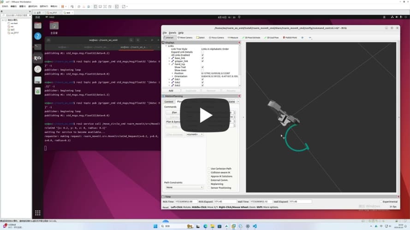This screenshot has width=410, height=230.
Task: Click the terminal window search icon
Action: coord(131,40)
